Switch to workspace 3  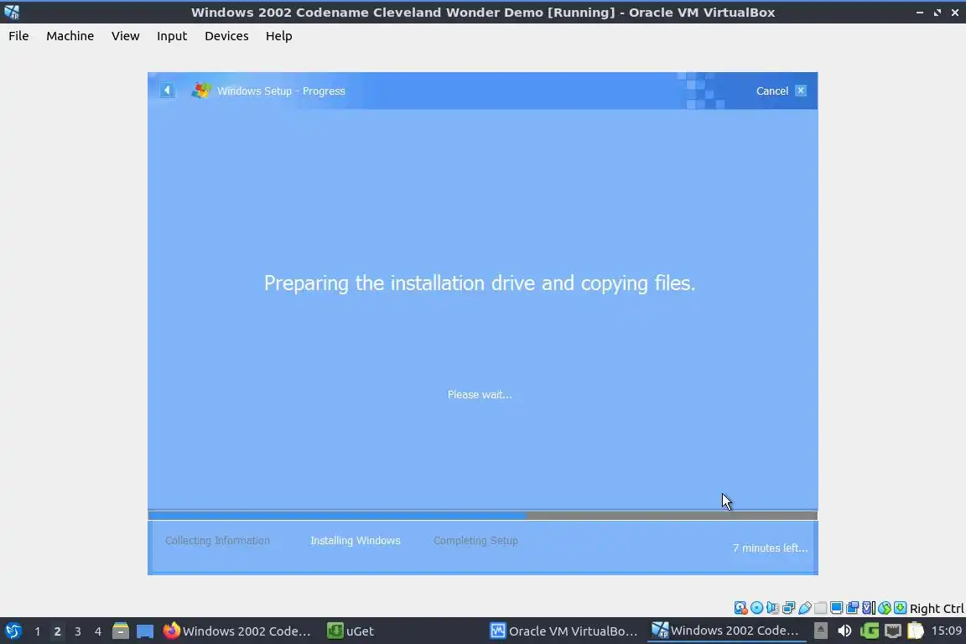click(78, 631)
